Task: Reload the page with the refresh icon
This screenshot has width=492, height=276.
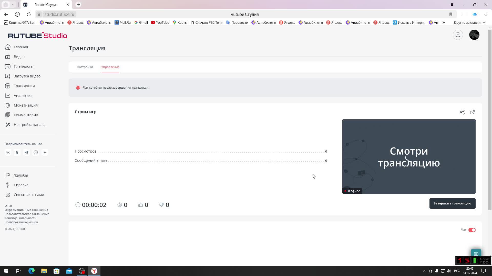Action: (x=29, y=14)
